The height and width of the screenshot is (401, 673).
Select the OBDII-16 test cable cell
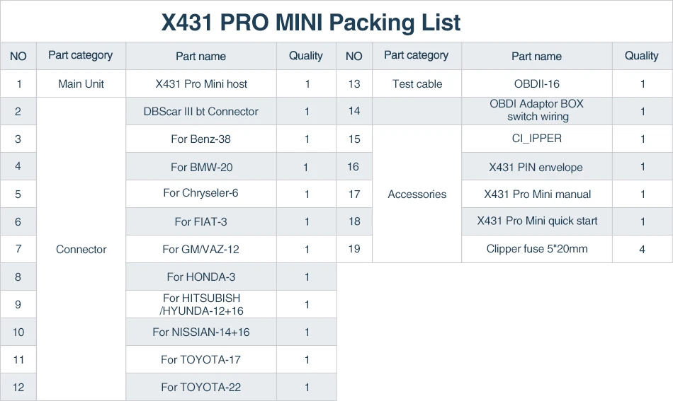point(536,83)
